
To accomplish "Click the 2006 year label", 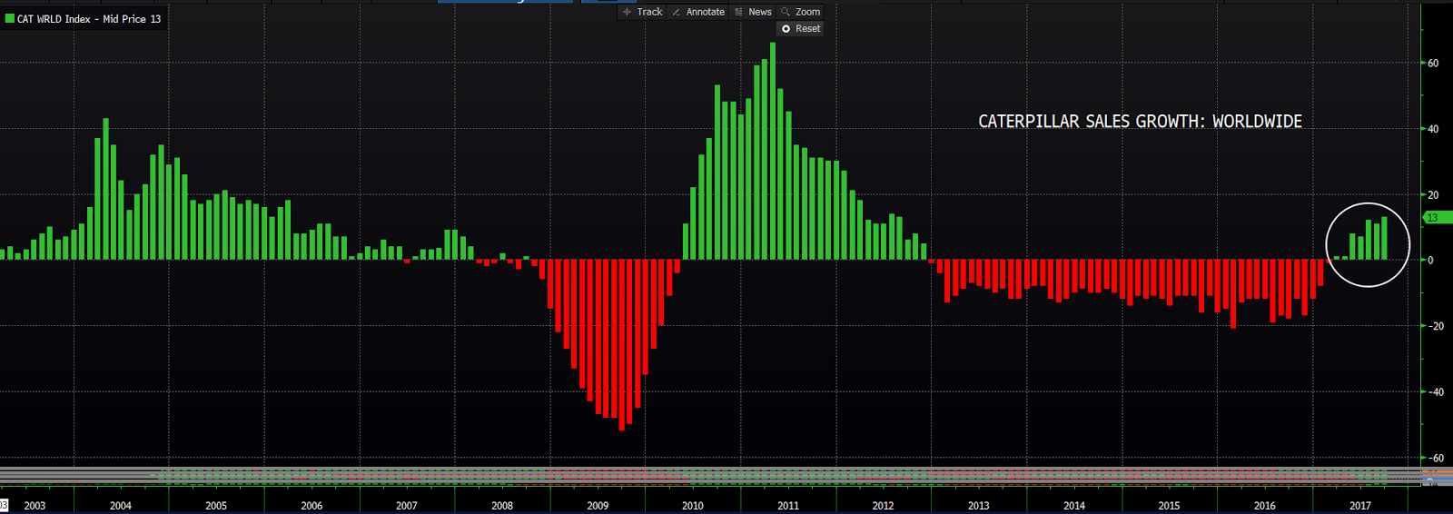I will click(311, 506).
